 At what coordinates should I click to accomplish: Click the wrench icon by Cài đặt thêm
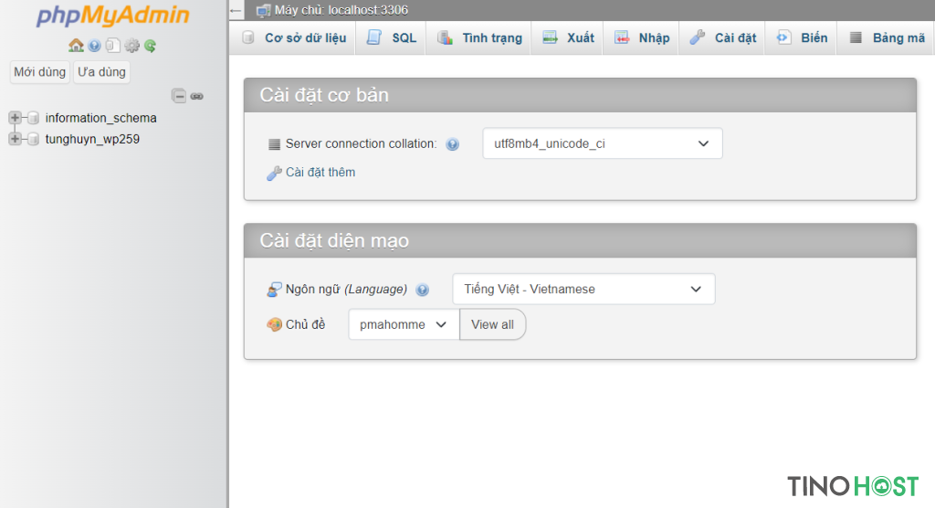[x=274, y=173]
